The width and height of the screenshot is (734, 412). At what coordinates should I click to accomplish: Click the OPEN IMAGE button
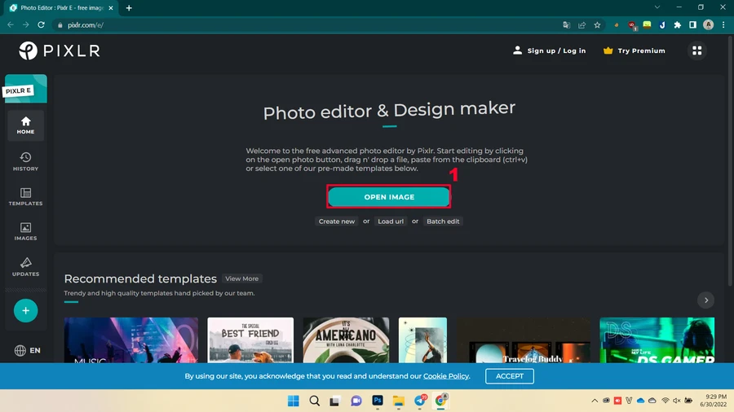pos(389,197)
